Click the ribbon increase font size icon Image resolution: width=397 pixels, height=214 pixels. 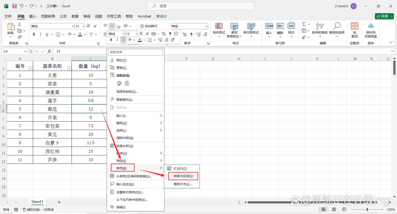[x=89, y=26]
